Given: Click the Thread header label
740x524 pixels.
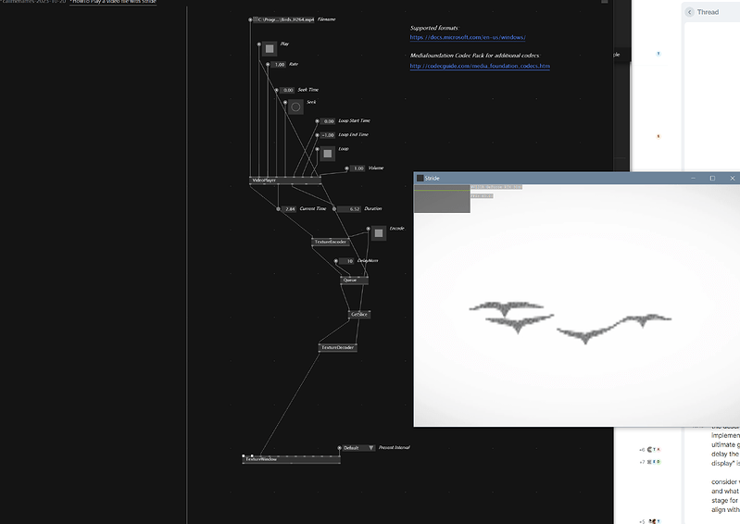Looking at the screenshot, I should (708, 12).
